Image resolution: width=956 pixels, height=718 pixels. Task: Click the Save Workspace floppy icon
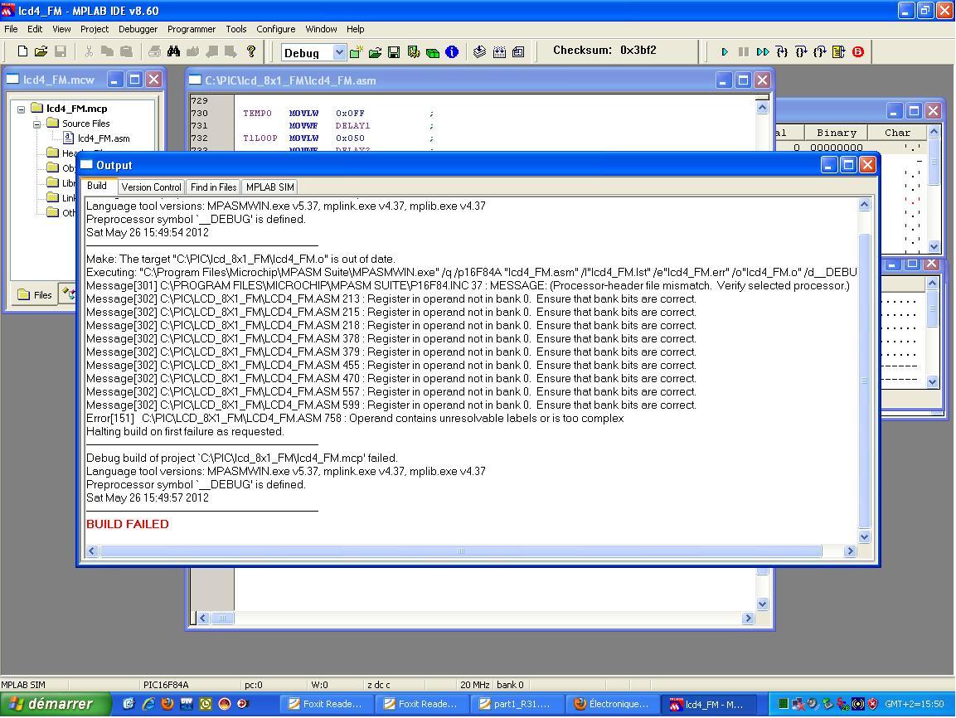(x=394, y=52)
